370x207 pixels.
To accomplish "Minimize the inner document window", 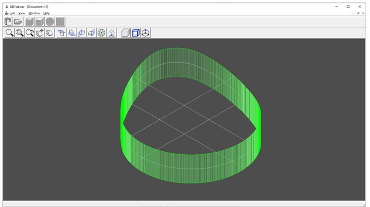I will click(353, 13).
